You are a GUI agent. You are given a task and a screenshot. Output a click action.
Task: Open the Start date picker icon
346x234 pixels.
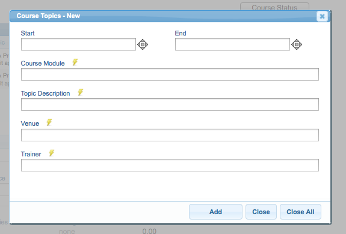[143, 45]
